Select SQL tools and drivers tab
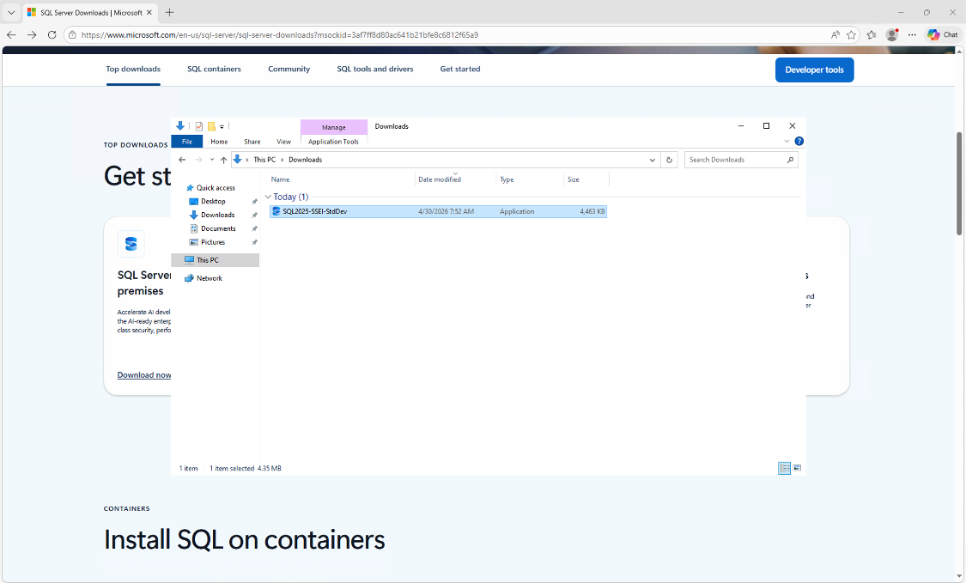The height and width of the screenshot is (583, 966). coord(374,69)
